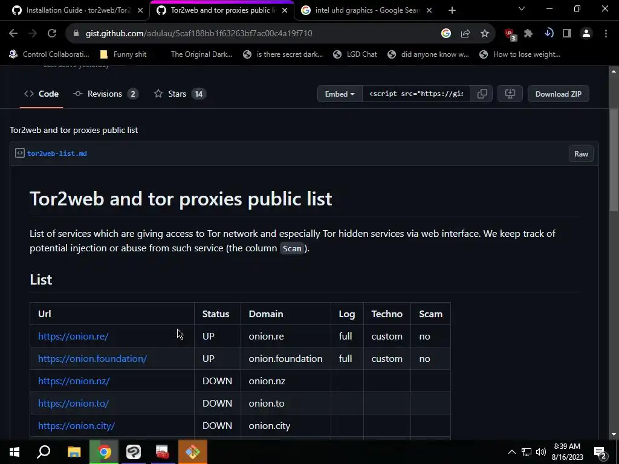Click the Status column header
Viewport: 619px width, 464px height.
216,314
